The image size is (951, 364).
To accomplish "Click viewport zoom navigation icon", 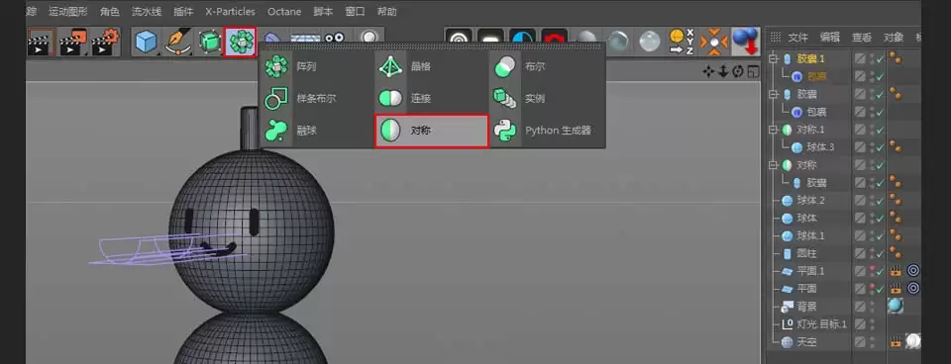I will coord(723,72).
